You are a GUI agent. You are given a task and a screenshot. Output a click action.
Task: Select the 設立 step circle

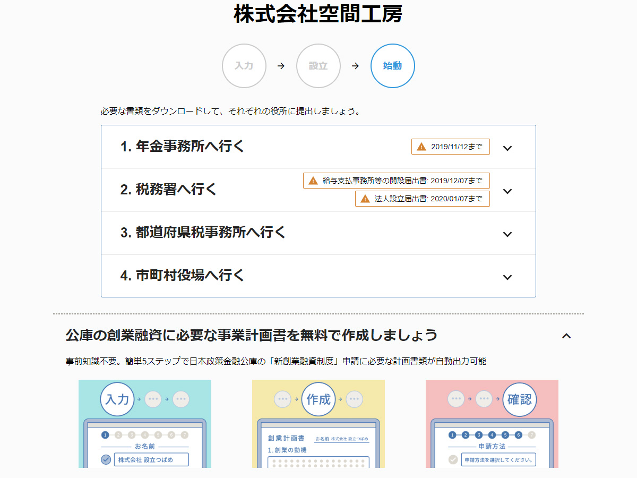click(318, 65)
